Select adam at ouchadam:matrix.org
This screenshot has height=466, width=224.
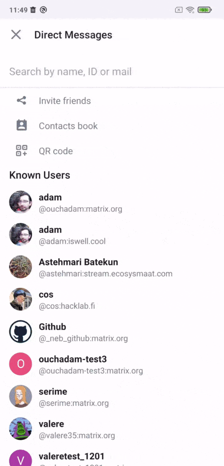coord(112,202)
